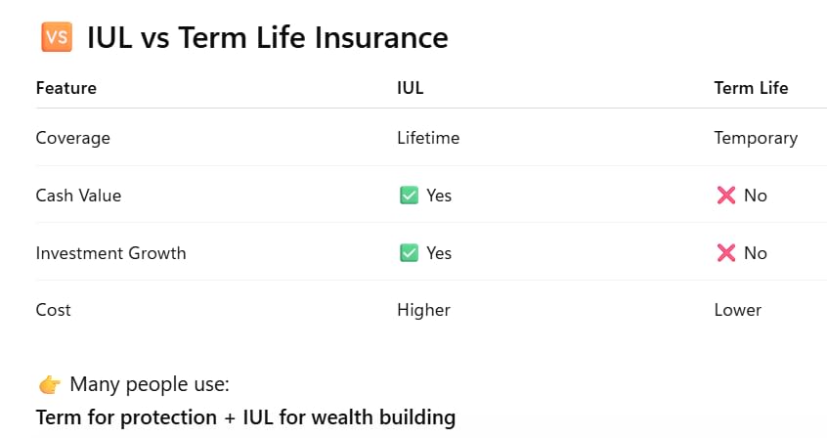Click the red X in Cash Value row
Image resolution: width=827 pixels, height=438 pixels.
[x=726, y=196]
